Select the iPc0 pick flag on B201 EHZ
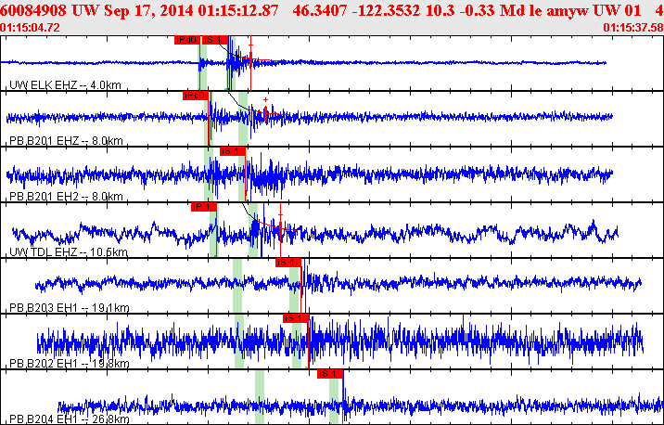Viewport: 664px width, 425px height. (196, 96)
